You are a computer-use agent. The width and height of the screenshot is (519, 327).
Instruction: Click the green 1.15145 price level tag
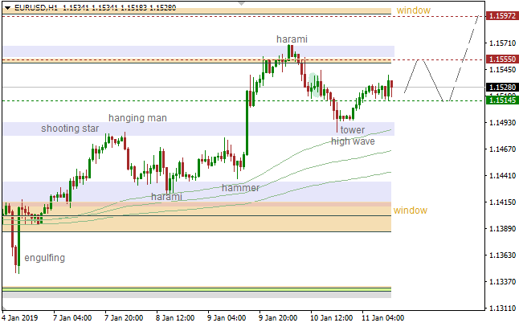[x=502, y=100]
